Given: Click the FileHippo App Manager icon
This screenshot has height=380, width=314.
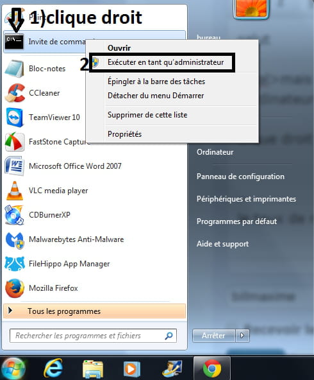Looking at the screenshot, I should click(15, 264).
